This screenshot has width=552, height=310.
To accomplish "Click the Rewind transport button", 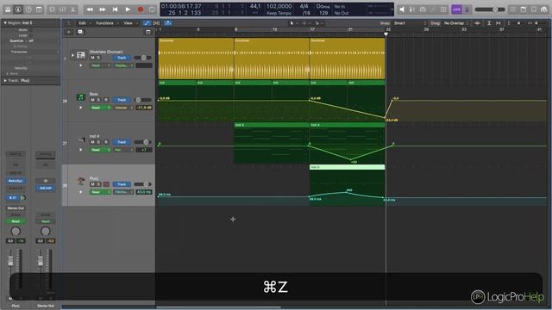I will pyautogui.click(x=90, y=9).
